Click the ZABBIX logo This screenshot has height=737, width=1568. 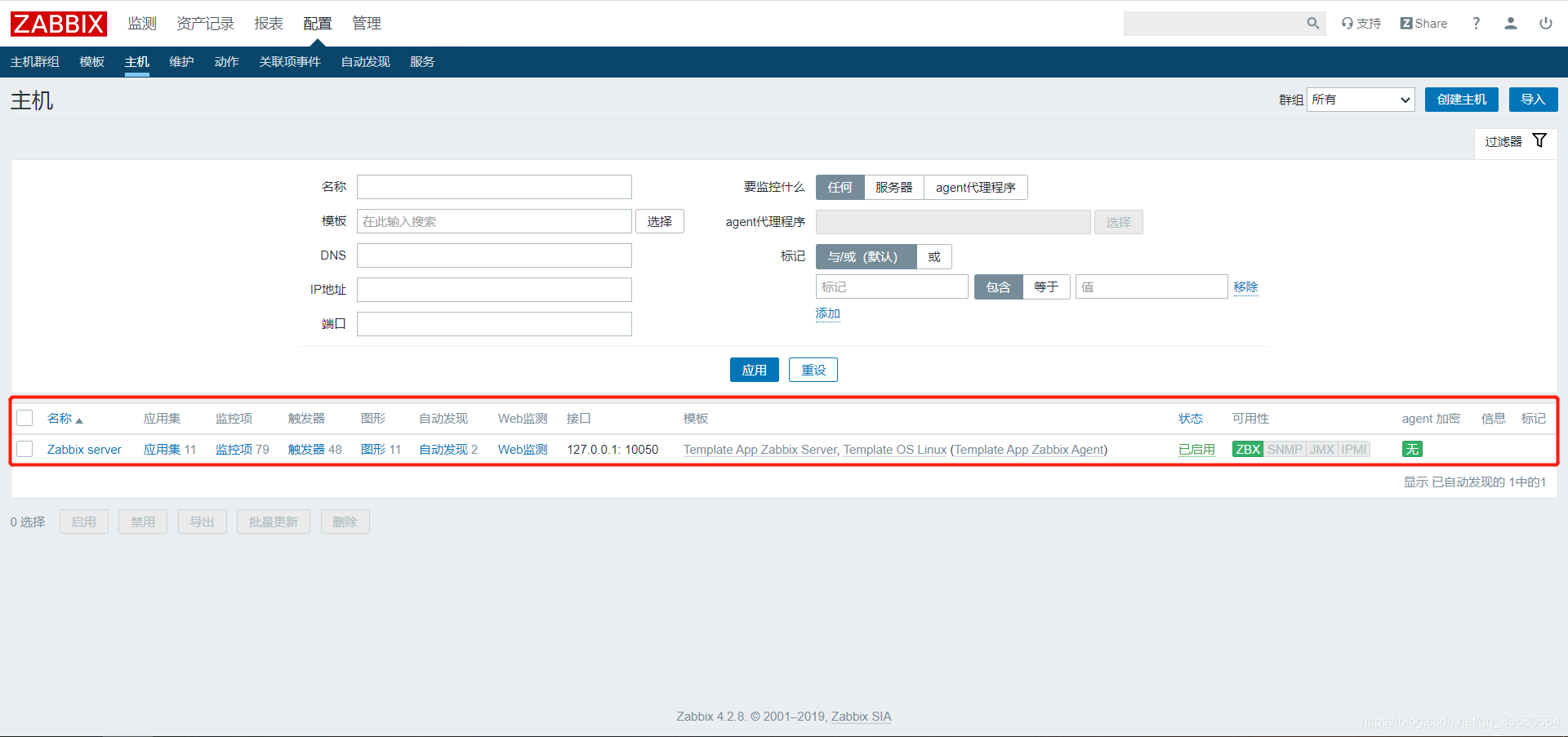[59, 24]
